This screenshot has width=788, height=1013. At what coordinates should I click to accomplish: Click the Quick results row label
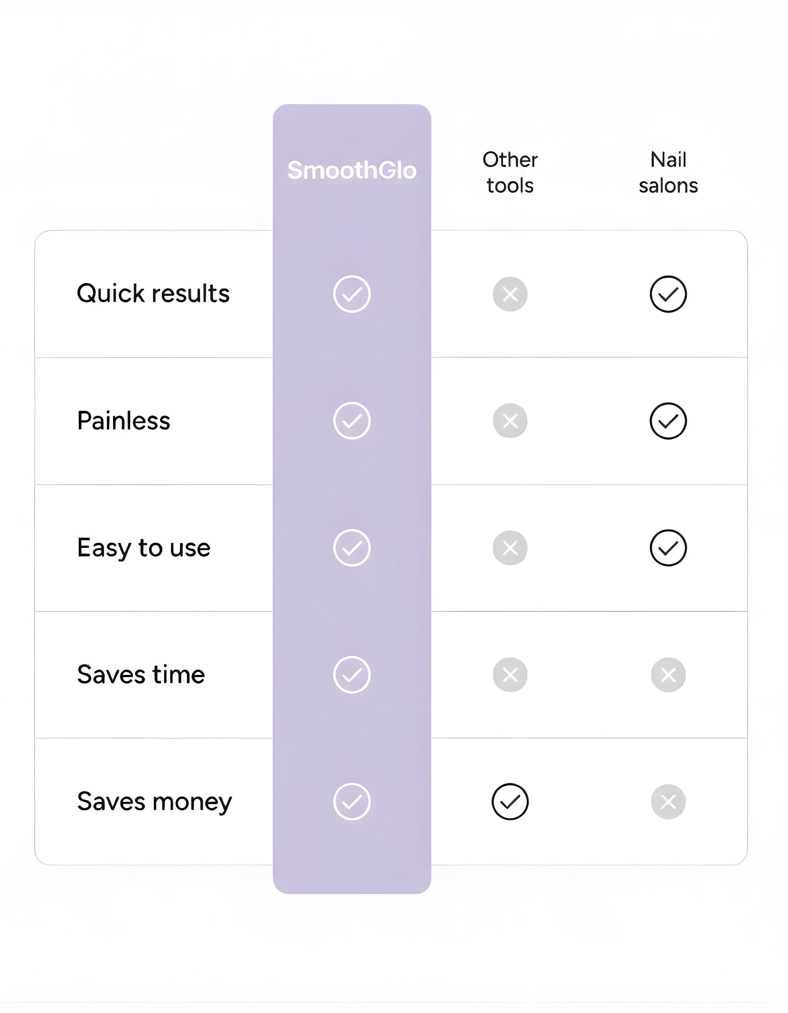[x=153, y=294]
